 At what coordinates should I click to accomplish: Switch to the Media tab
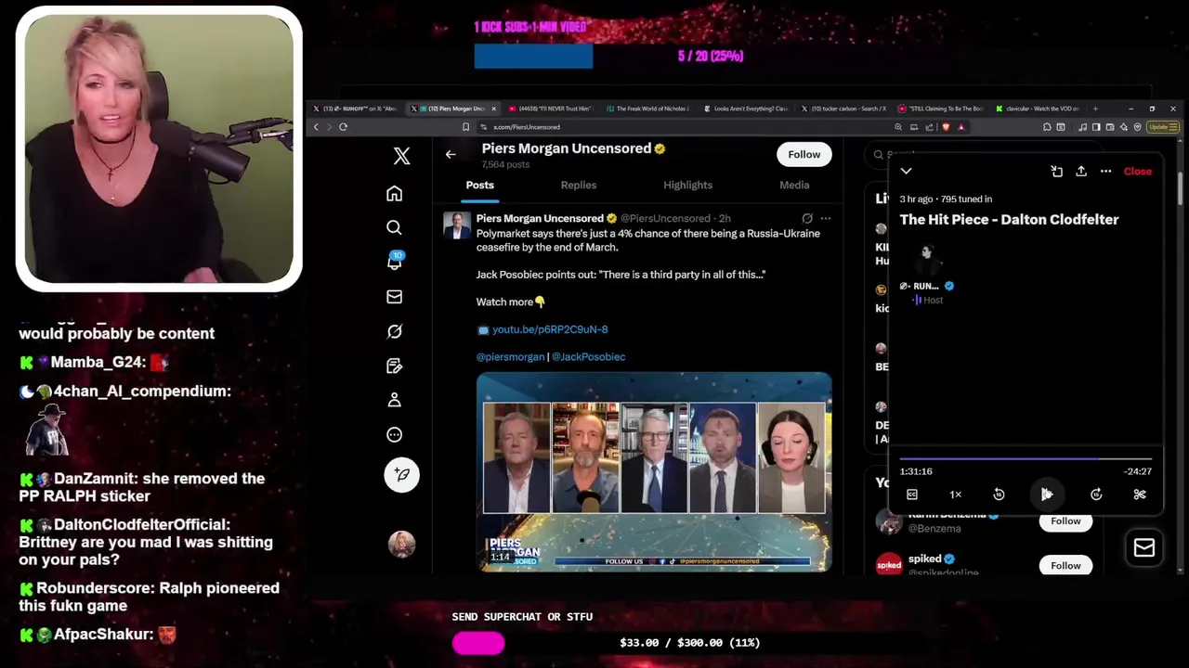794,185
